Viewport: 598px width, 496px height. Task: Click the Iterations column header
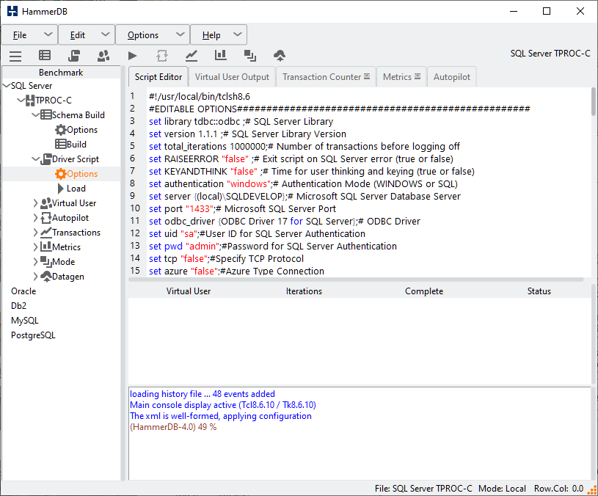[304, 291]
